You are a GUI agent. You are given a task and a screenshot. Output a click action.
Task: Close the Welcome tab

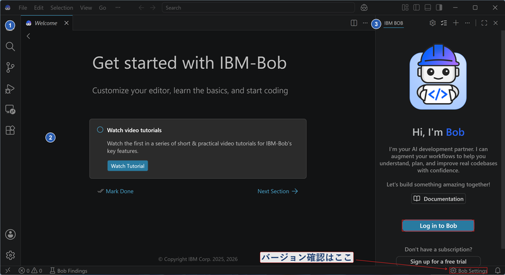66,23
